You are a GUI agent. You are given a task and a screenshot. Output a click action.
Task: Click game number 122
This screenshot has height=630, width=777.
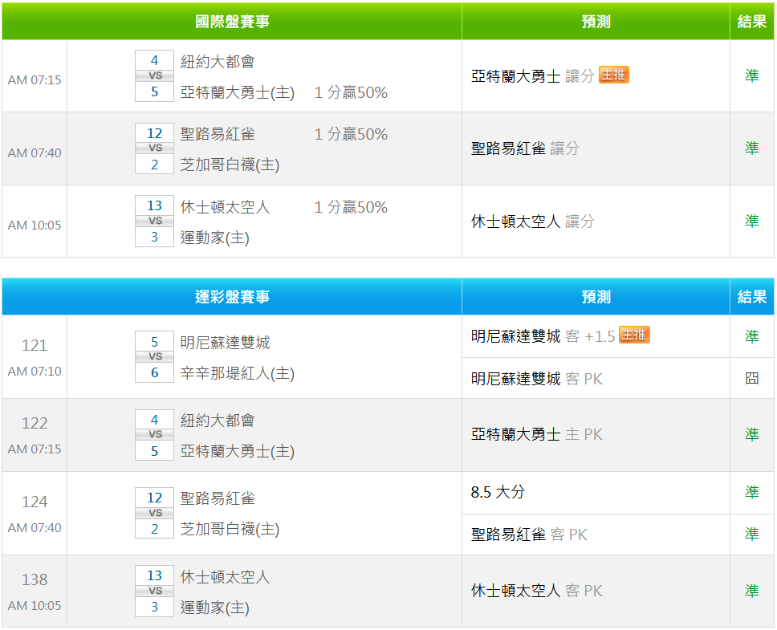pyautogui.click(x=35, y=423)
